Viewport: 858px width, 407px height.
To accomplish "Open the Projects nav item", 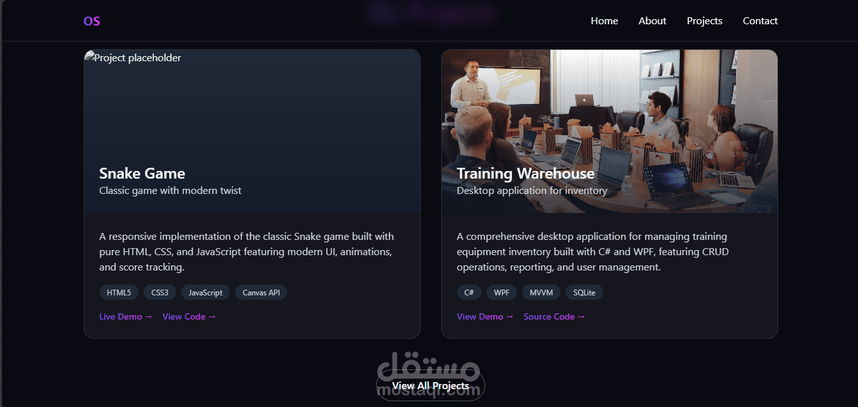I will 704,21.
